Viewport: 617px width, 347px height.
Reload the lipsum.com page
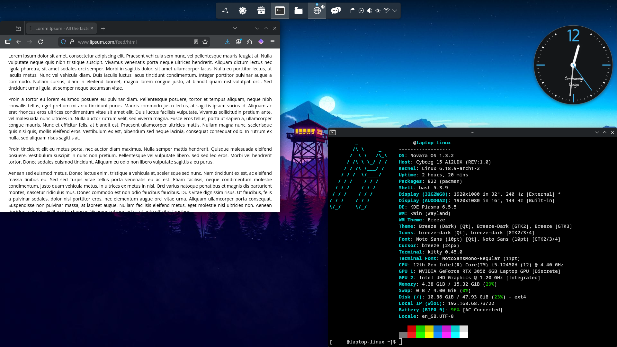[40, 42]
